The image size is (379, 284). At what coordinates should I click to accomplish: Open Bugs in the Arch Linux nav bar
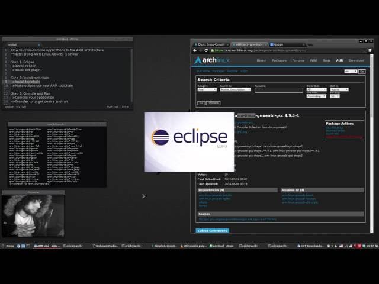[326, 60]
